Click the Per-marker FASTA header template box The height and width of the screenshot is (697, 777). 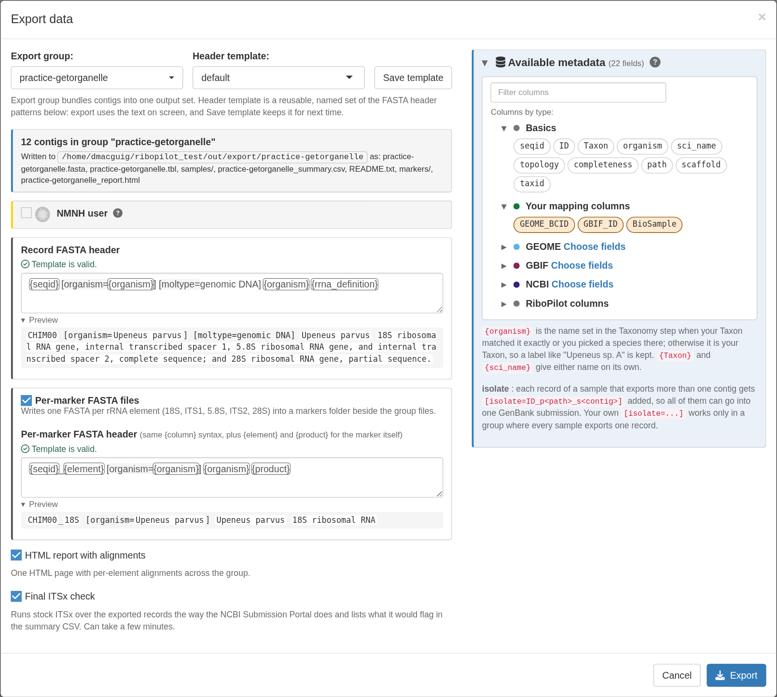coord(232,477)
